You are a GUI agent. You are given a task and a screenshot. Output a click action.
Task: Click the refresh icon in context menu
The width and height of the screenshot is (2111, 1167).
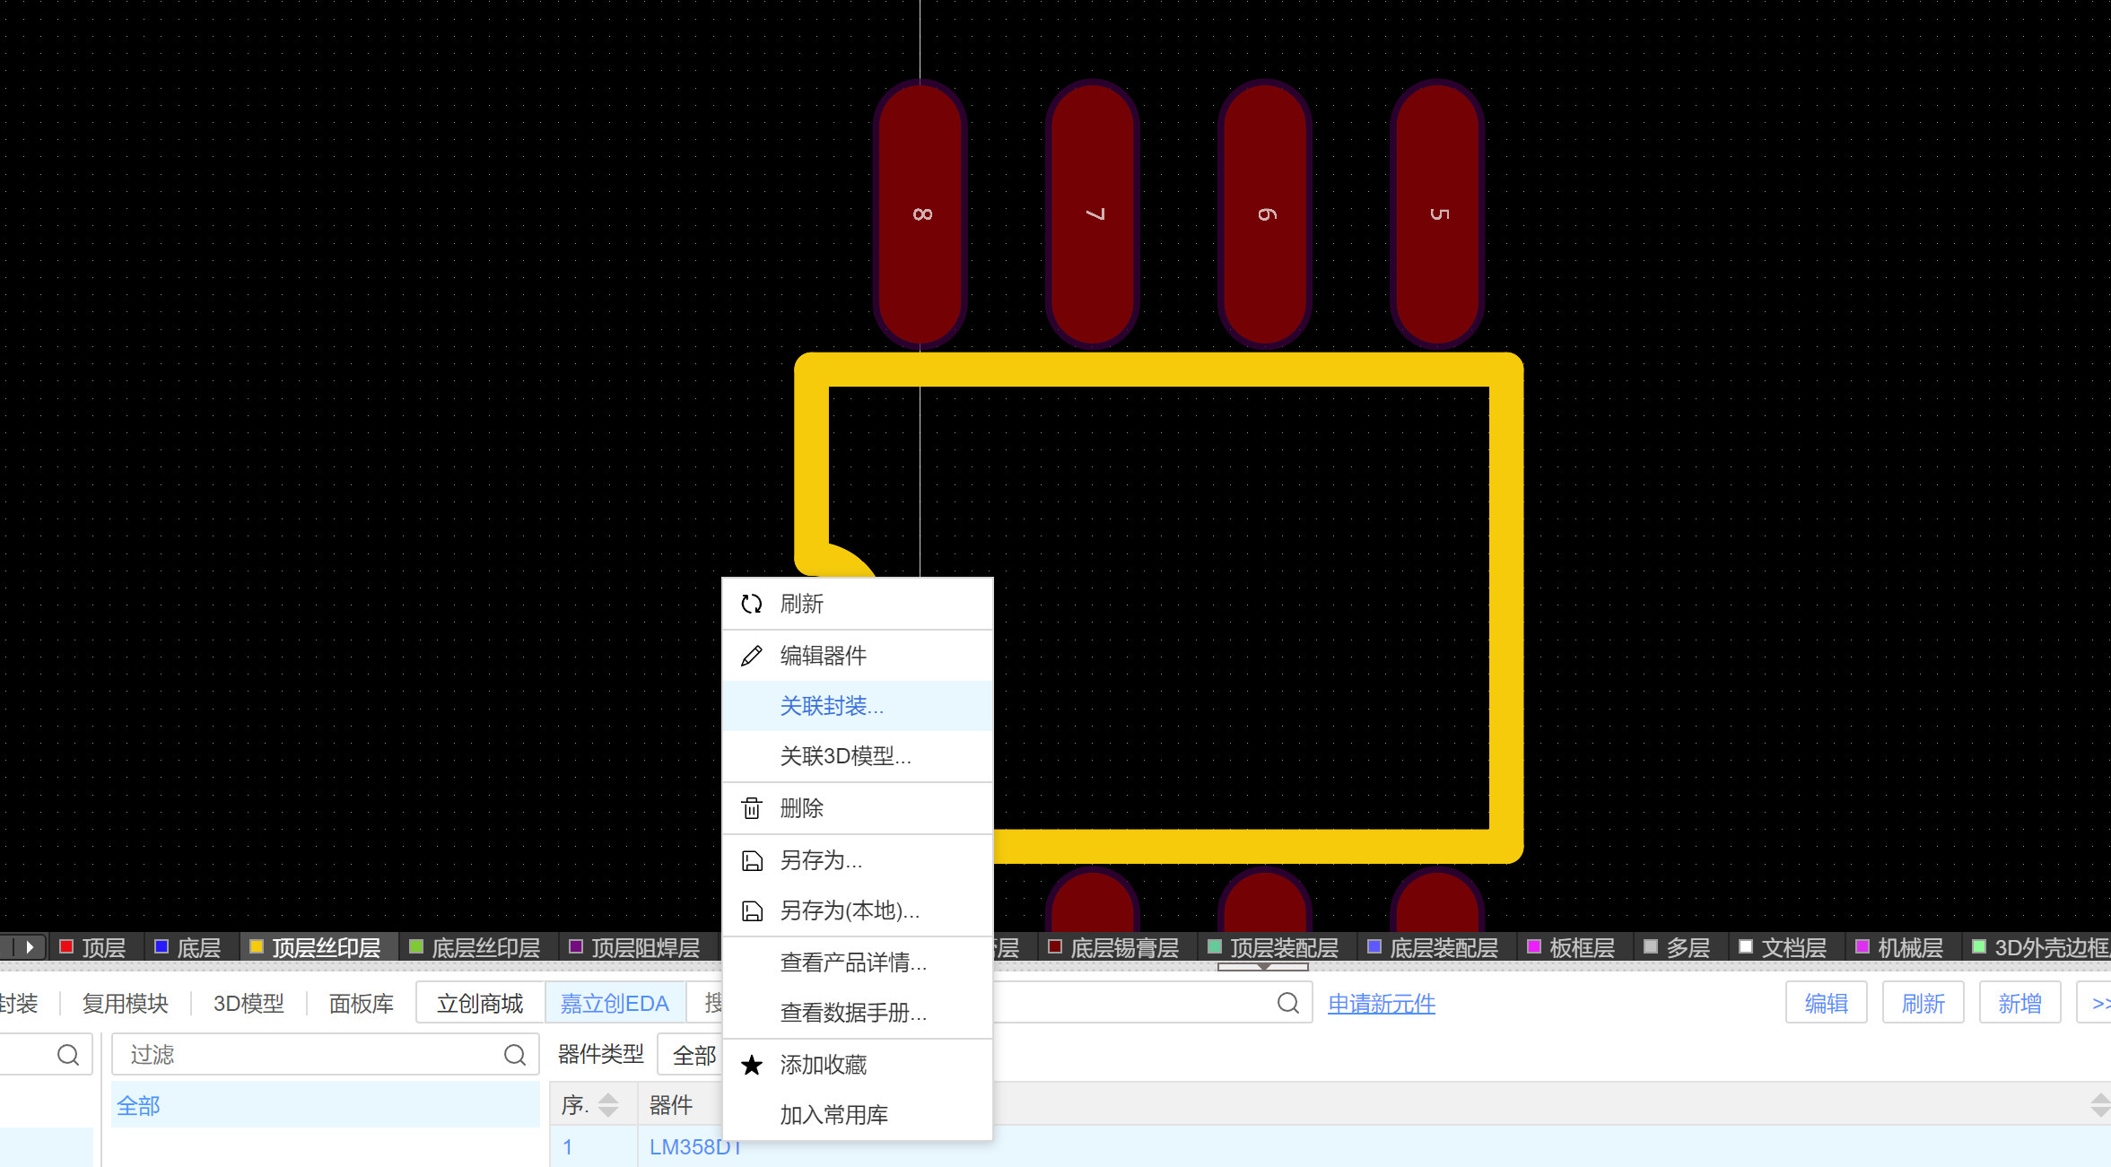coord(751,604)
